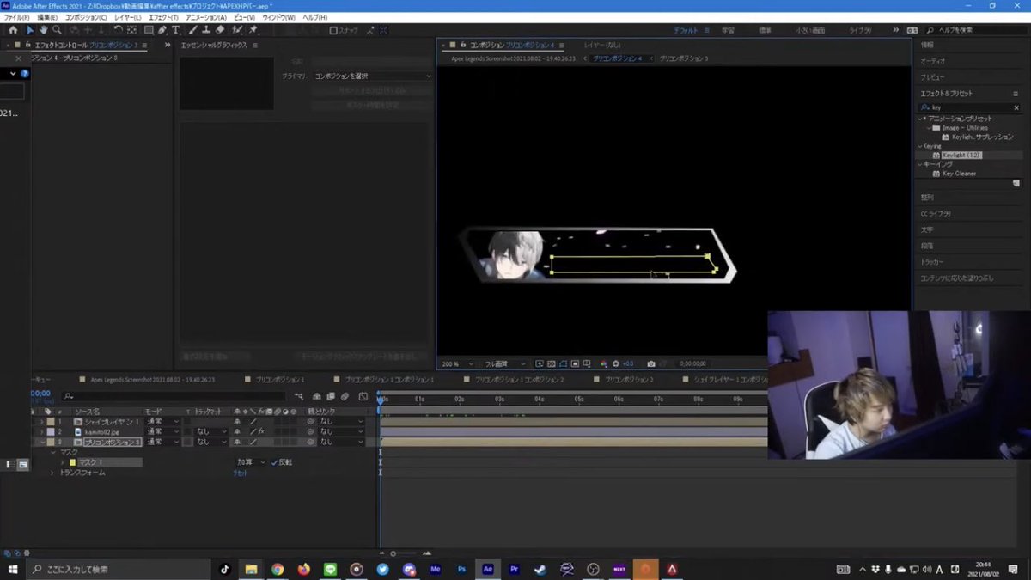Screen dimensions: 1031x580
Task: Open Premiere Pro from the taskbar
Action: point(515,569)
